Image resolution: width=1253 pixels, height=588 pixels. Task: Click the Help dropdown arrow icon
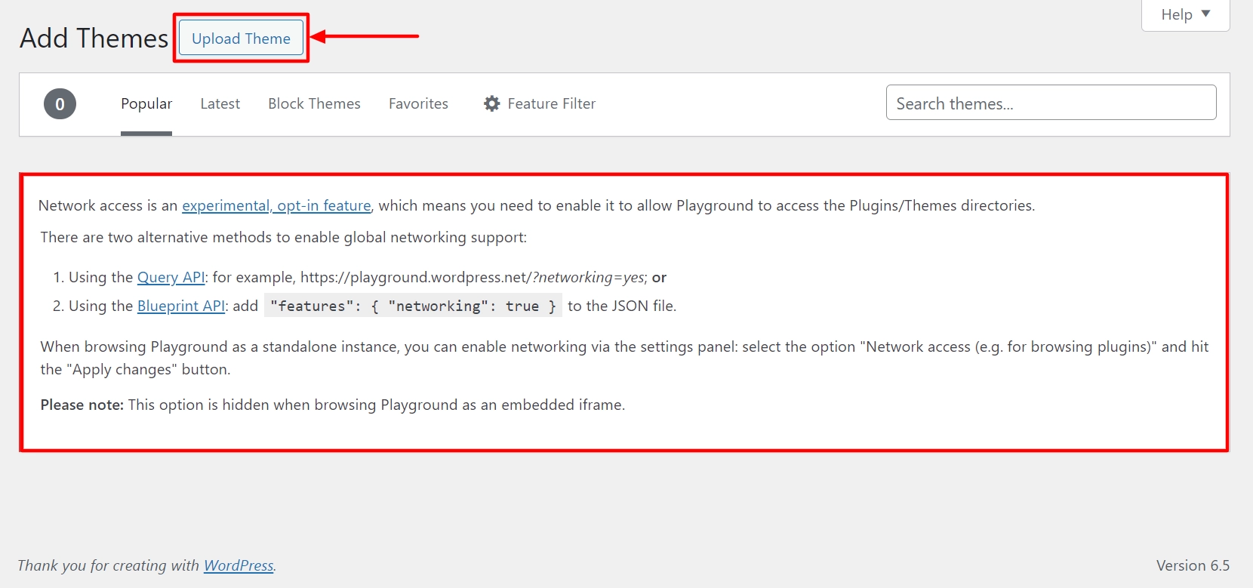click(1205, 14)
